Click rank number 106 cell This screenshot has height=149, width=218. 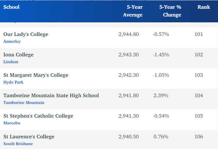pos(198,136)
